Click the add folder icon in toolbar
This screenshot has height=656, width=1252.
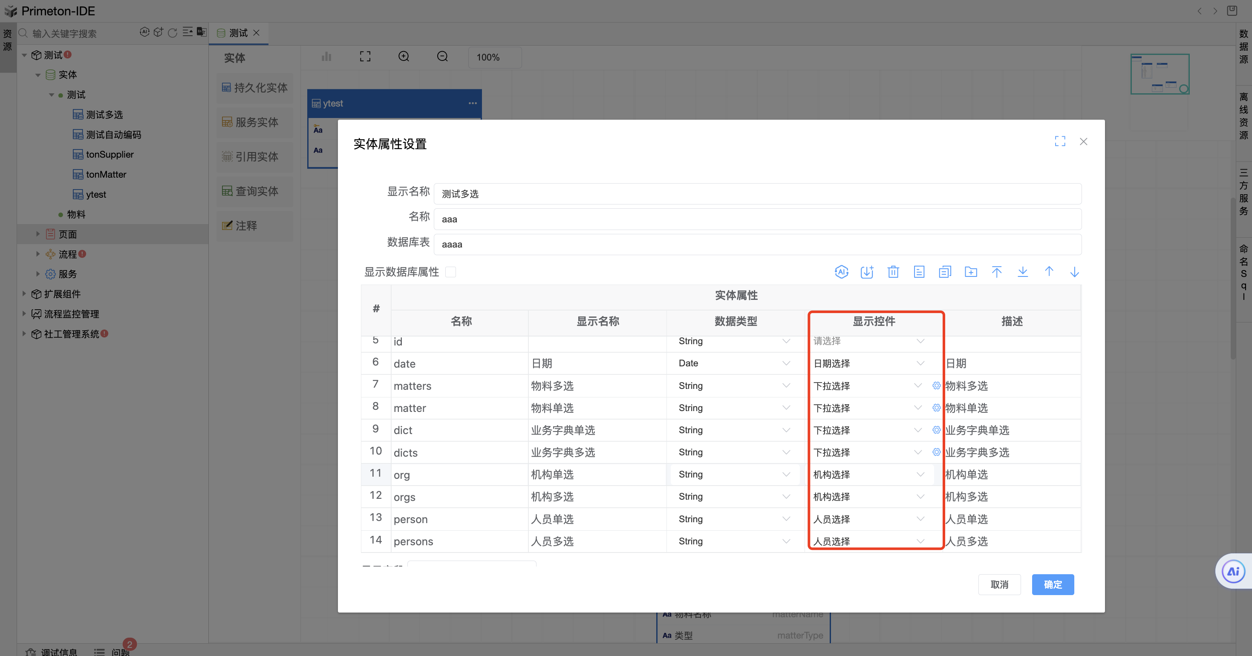click(971, 272)
